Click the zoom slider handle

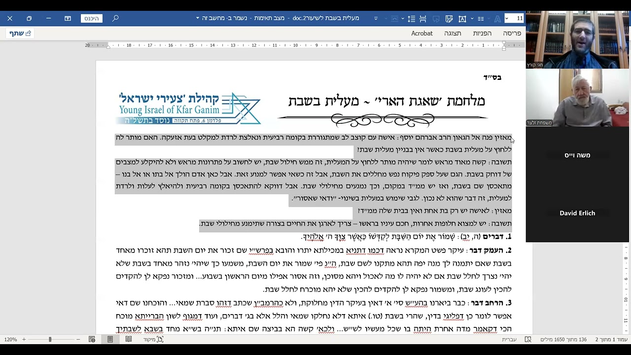tap(50, 339)
